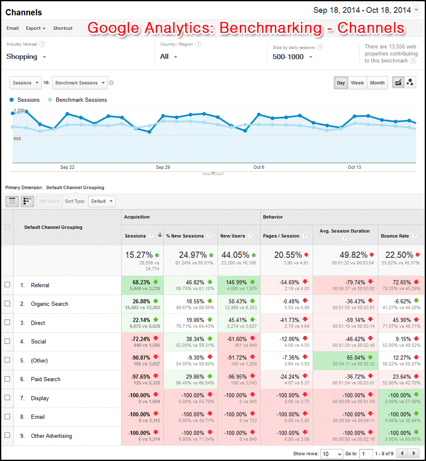
Task: Open the Country / Region help icon
Action: coord(199,44)
